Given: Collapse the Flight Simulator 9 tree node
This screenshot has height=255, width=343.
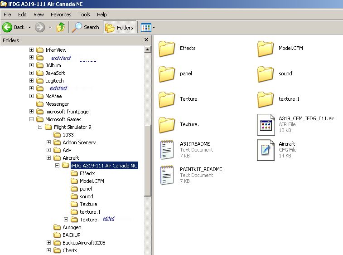Looking at the screenshot, I should (40, 127).
